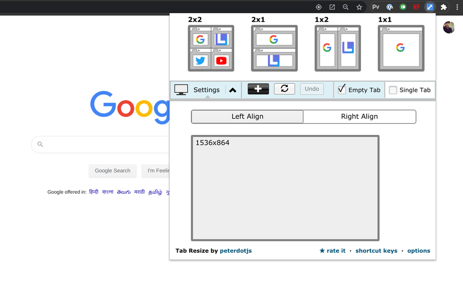Select the 1x1 single window layout
The height and width of the screenshot is (282, 463).
pyautogui.click(x=401, y=48)
